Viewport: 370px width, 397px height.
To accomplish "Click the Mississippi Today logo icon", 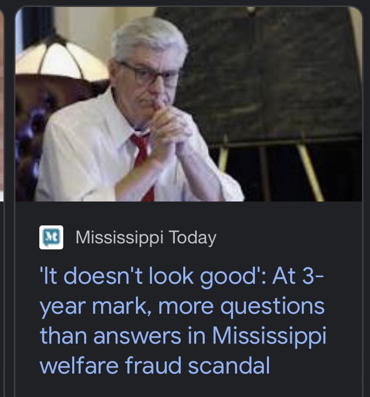I will click(x=51, y=237).
